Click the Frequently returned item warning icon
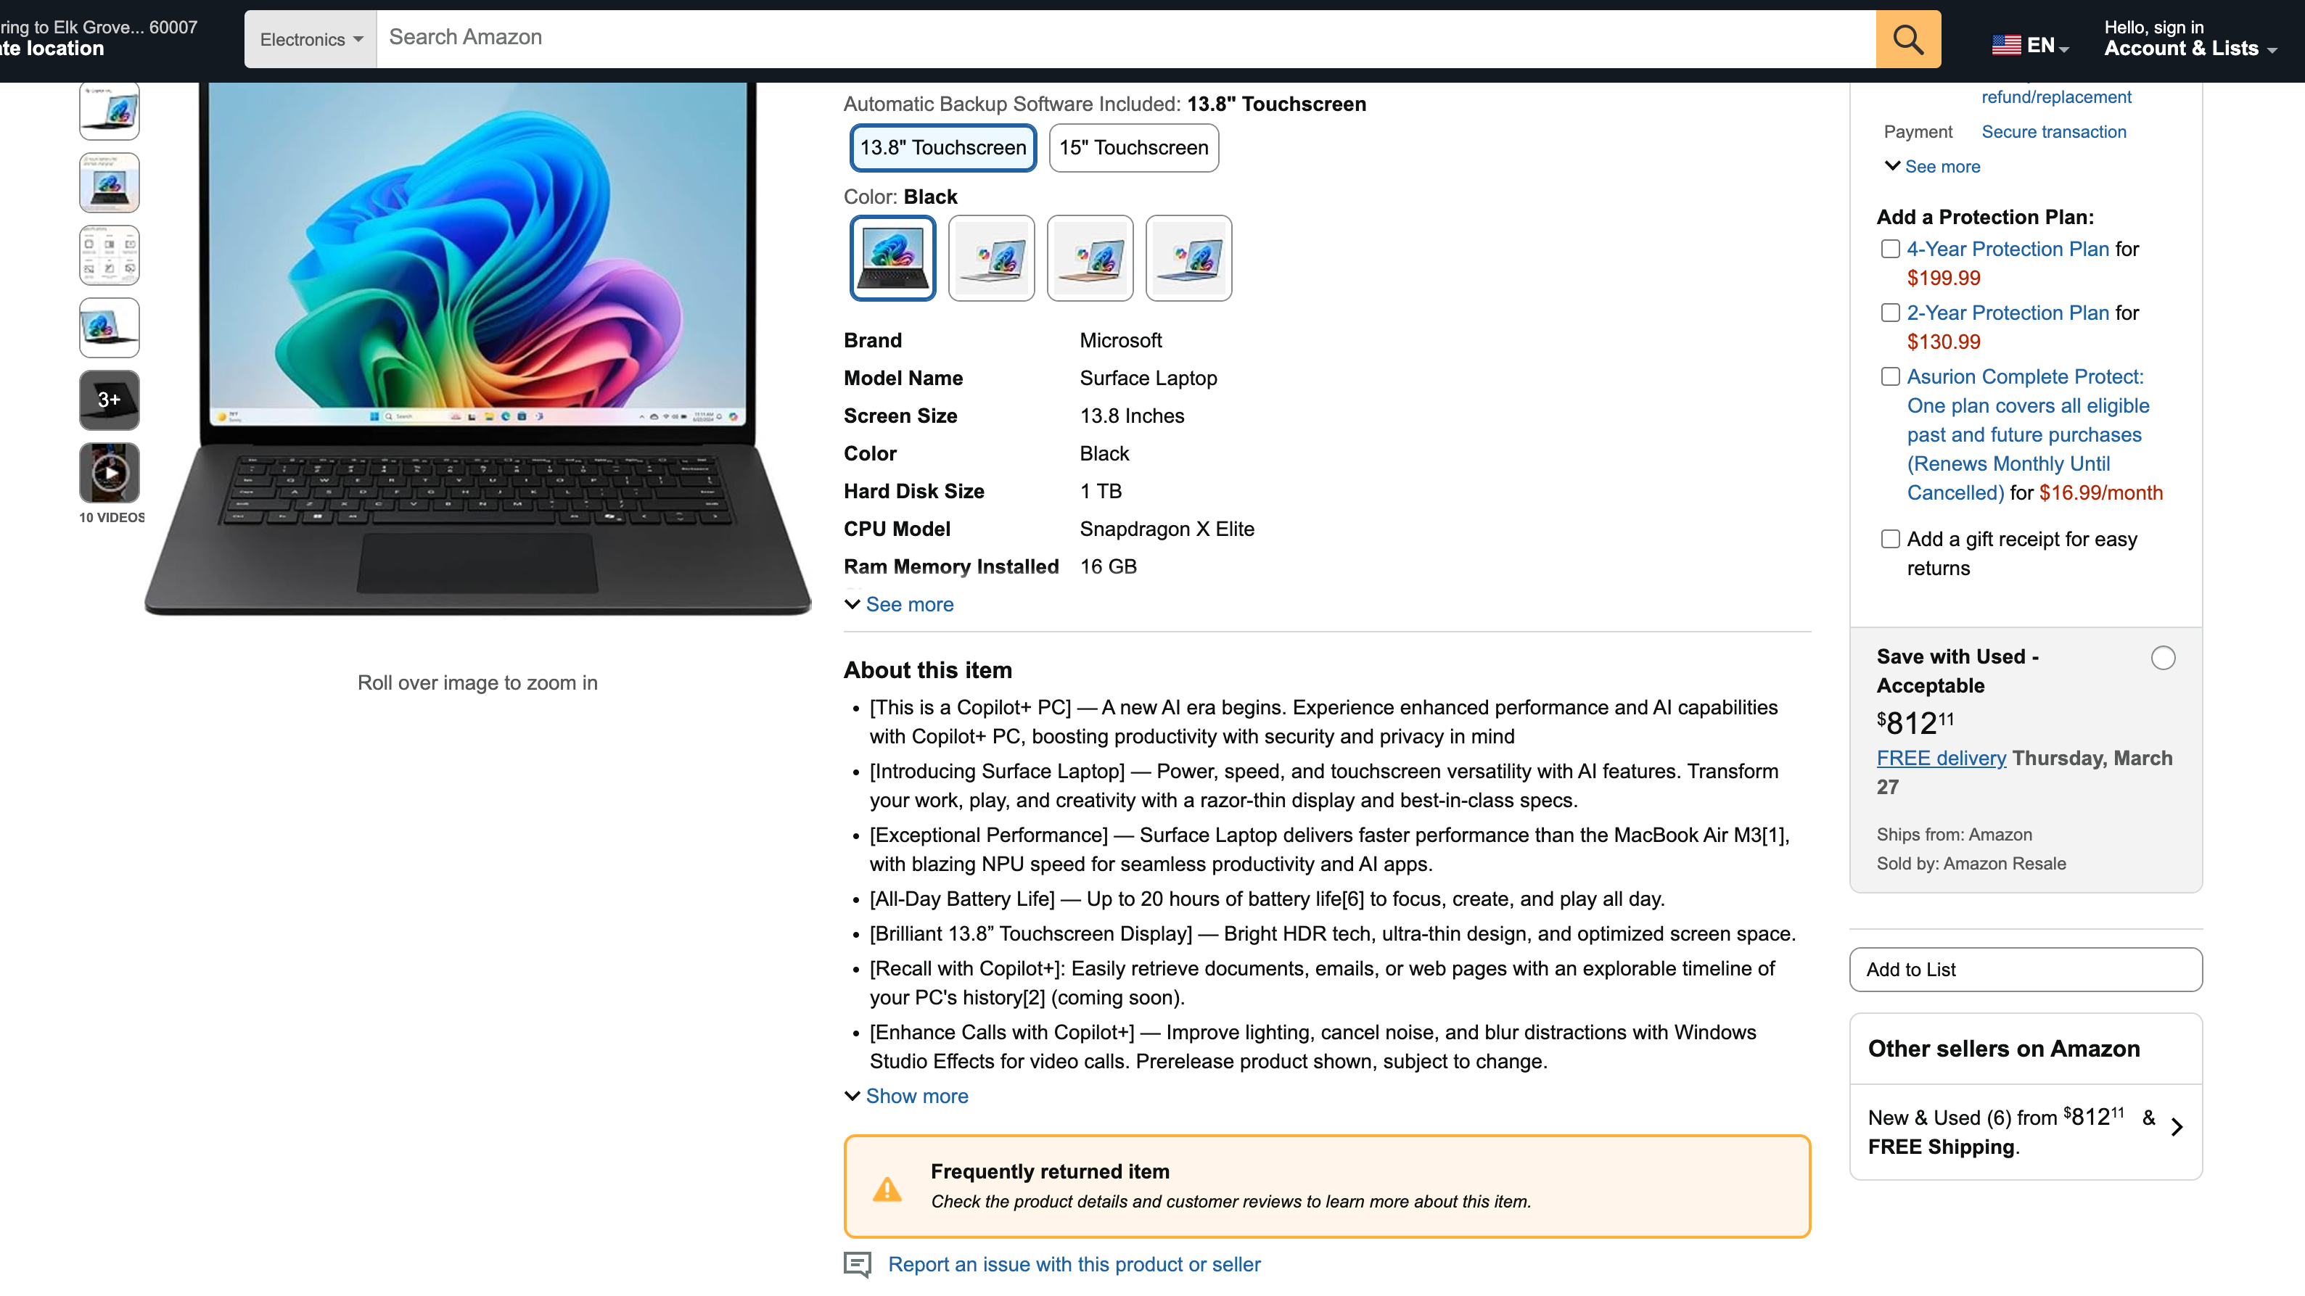This screenshot has width=2305, height=1296. 887,1189
